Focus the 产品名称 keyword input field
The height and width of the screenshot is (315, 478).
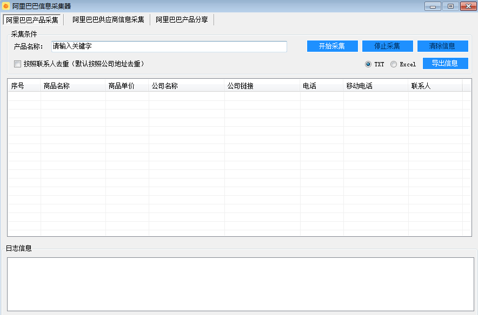coord(169,46)
